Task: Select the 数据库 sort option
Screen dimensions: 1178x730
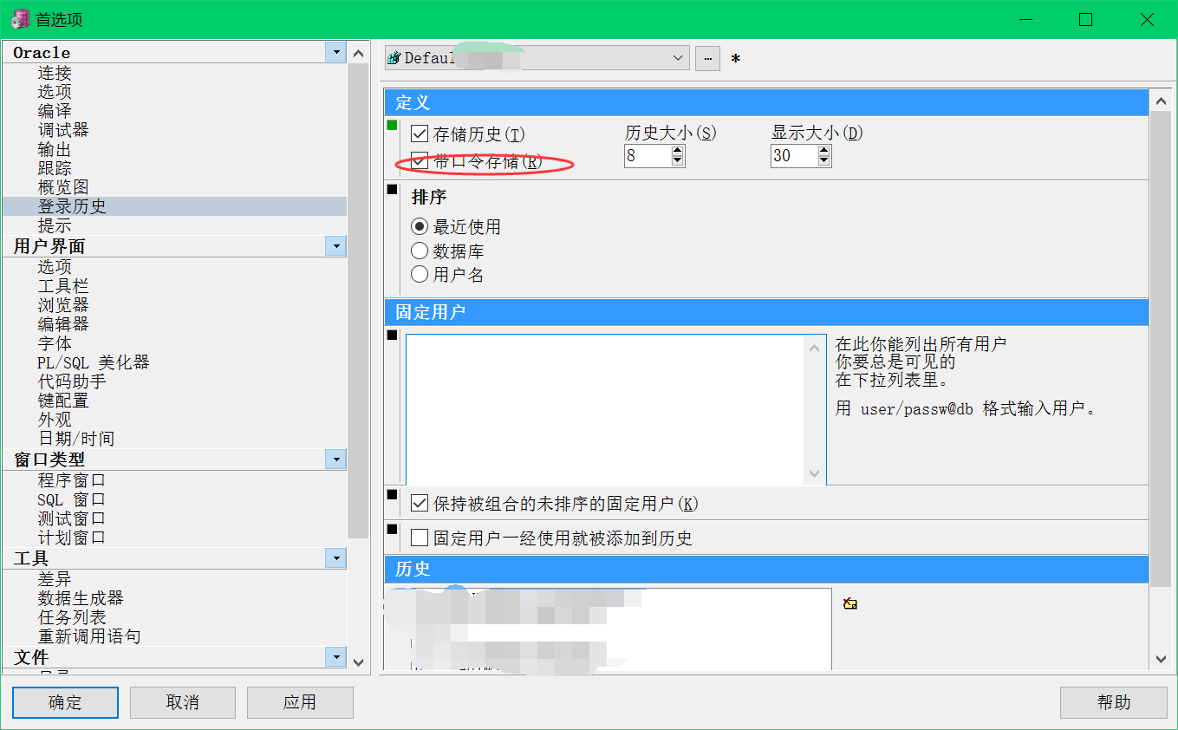Action: coord(420,251)
